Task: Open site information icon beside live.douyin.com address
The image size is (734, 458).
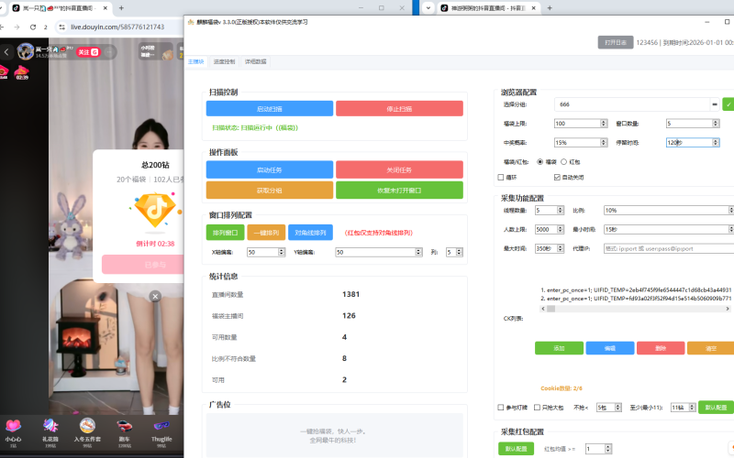Action: click(61, 27)
